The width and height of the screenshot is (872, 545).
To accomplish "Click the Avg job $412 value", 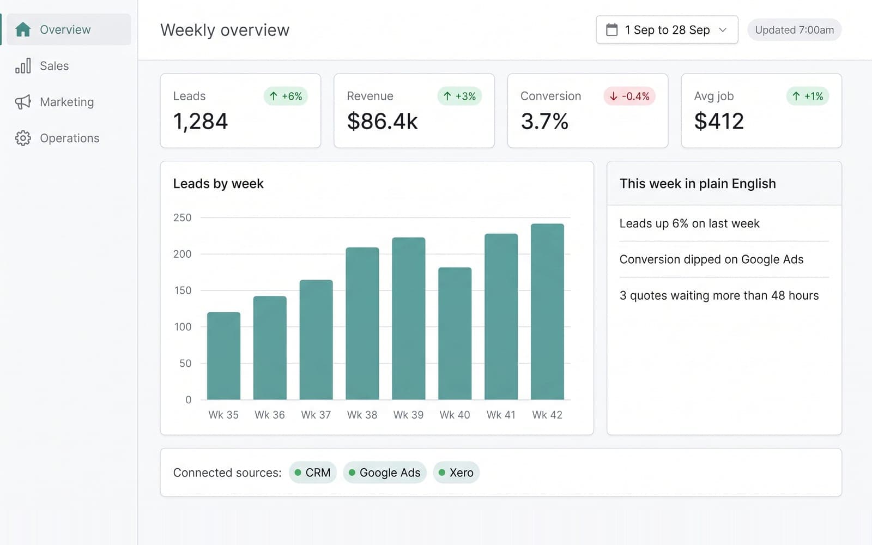I will (719, 121).
